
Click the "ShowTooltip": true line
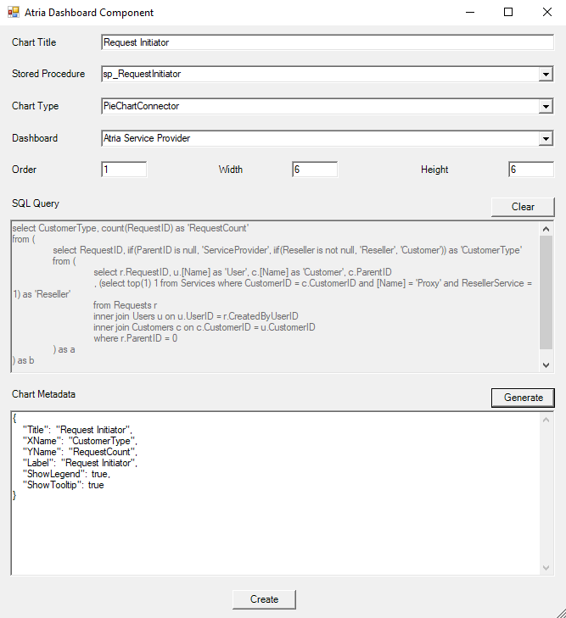tap(63, 485)
